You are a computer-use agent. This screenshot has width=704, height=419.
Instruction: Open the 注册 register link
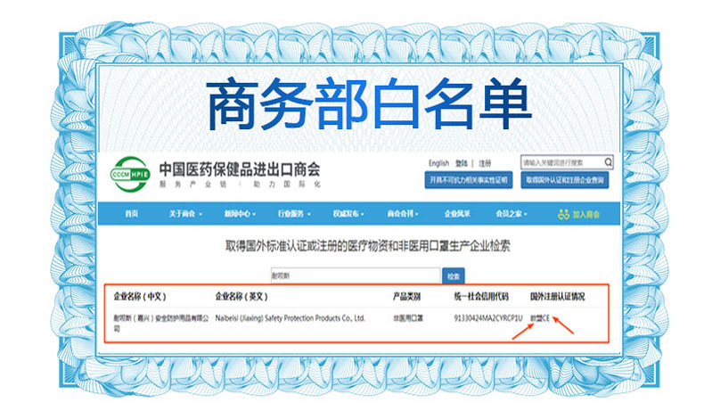484,163
